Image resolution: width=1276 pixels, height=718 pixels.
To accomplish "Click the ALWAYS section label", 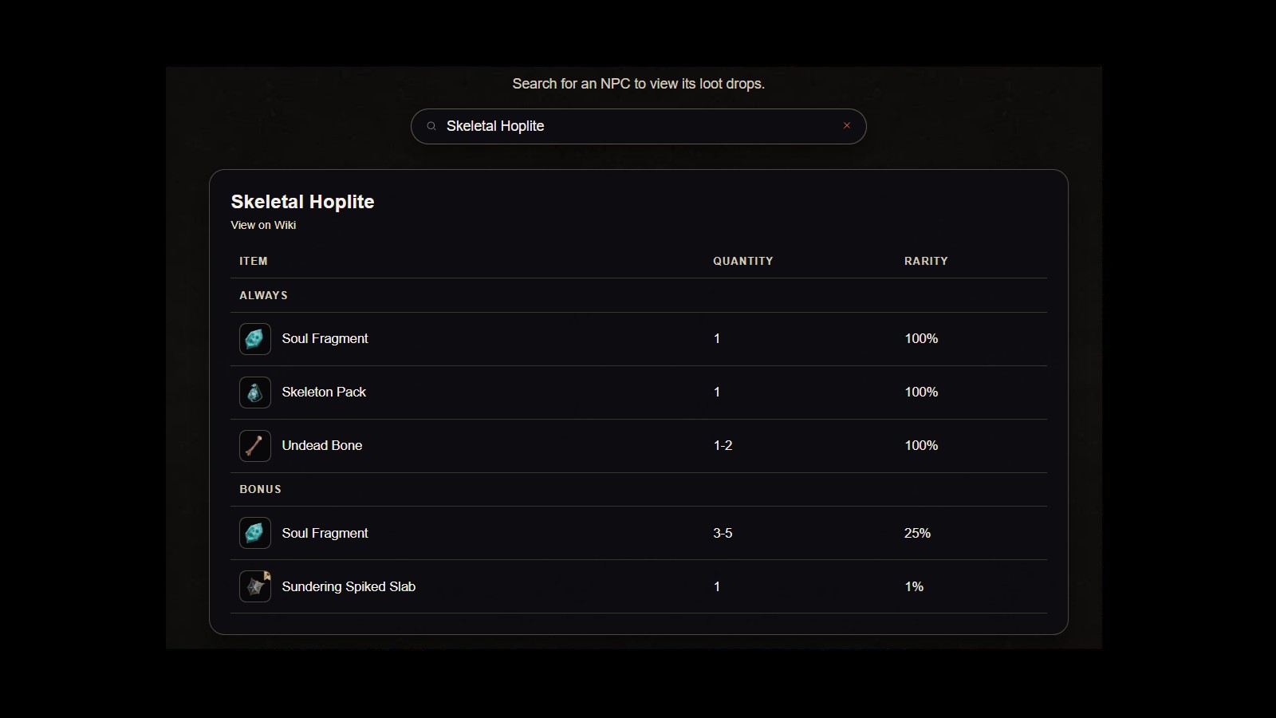I will click(263, 295).
